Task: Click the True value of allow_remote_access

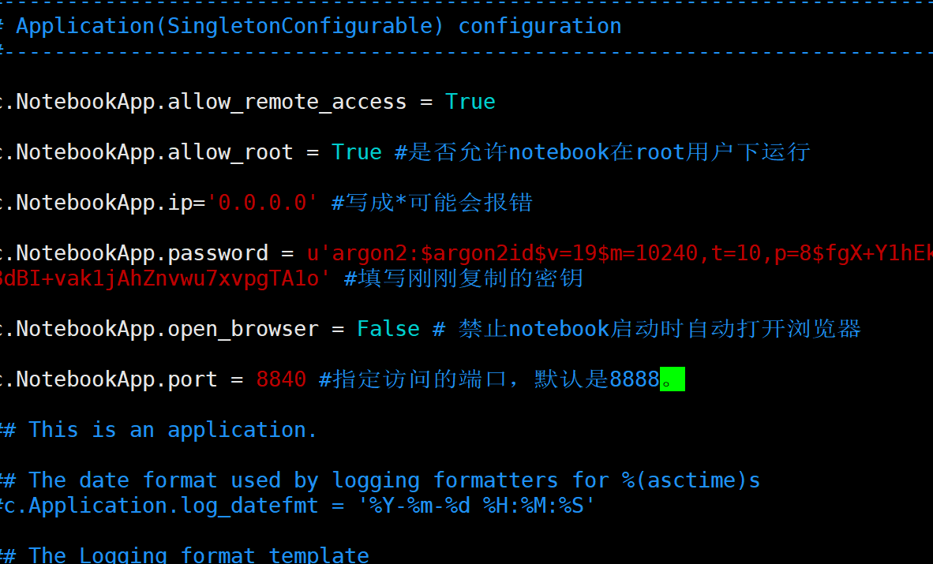Action: coord(470,102)
